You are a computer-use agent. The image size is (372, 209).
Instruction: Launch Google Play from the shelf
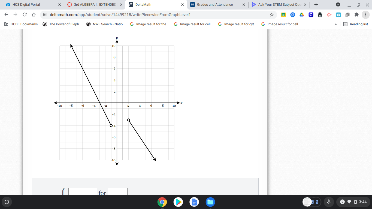(178, 202)
